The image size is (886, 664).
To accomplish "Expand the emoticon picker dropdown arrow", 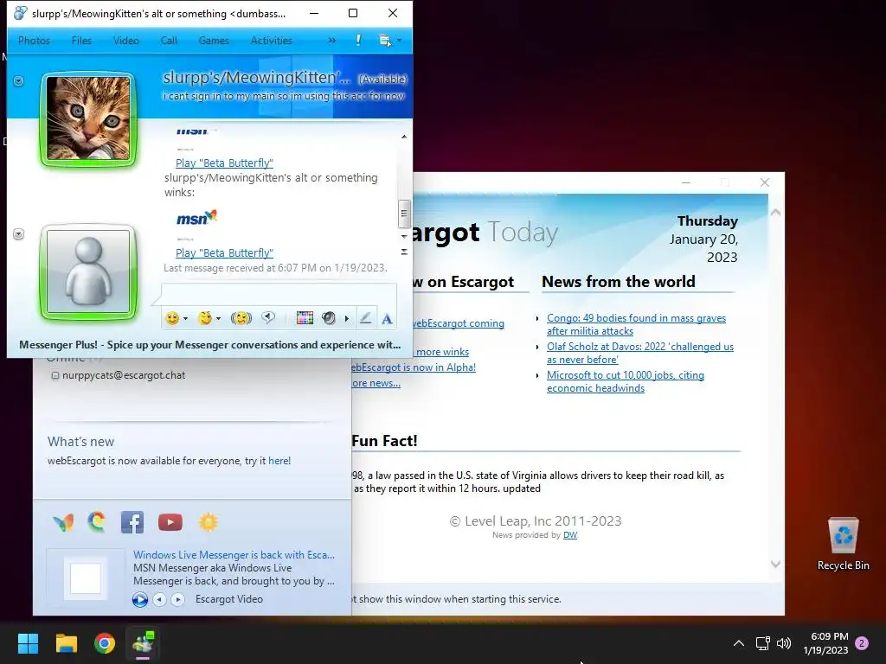I will (185, 319).
